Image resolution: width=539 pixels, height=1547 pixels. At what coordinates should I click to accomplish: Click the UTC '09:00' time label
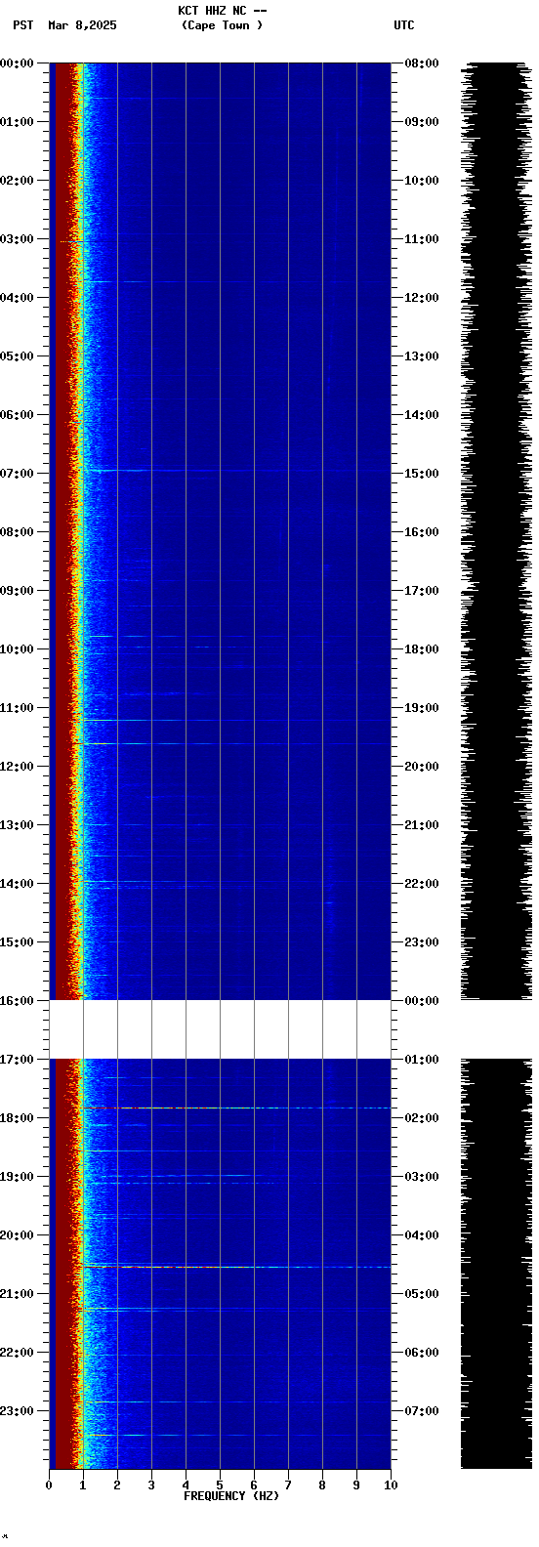point(422,122)
